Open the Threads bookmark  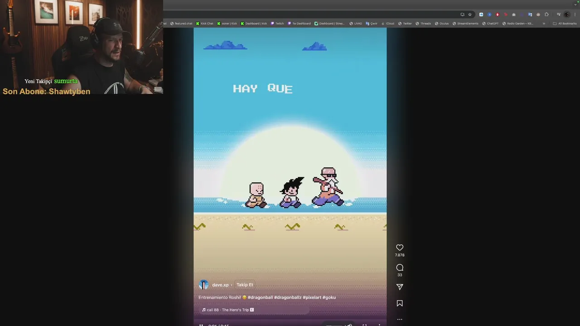423,24
